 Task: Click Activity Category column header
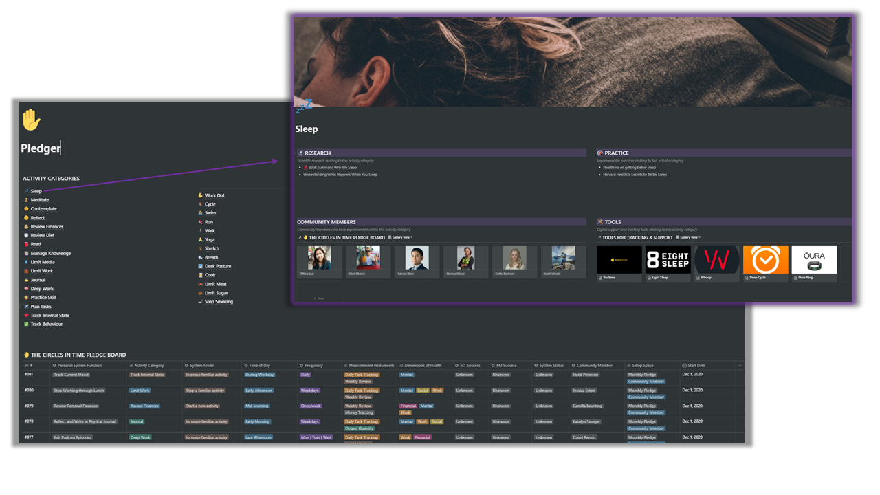155,365
